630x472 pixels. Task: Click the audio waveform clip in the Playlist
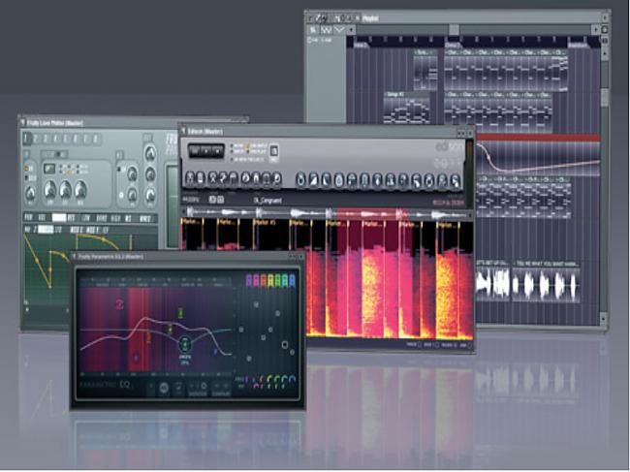click(536, 285)
